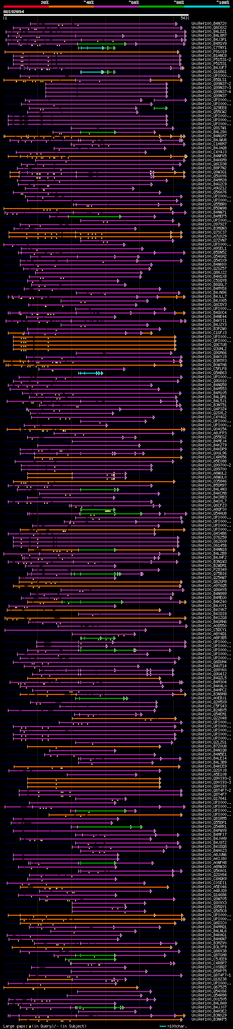Select hit label UniRef100_Q99N37-3
Viewport: 233px width, 1029px height.
click(211, 88)
